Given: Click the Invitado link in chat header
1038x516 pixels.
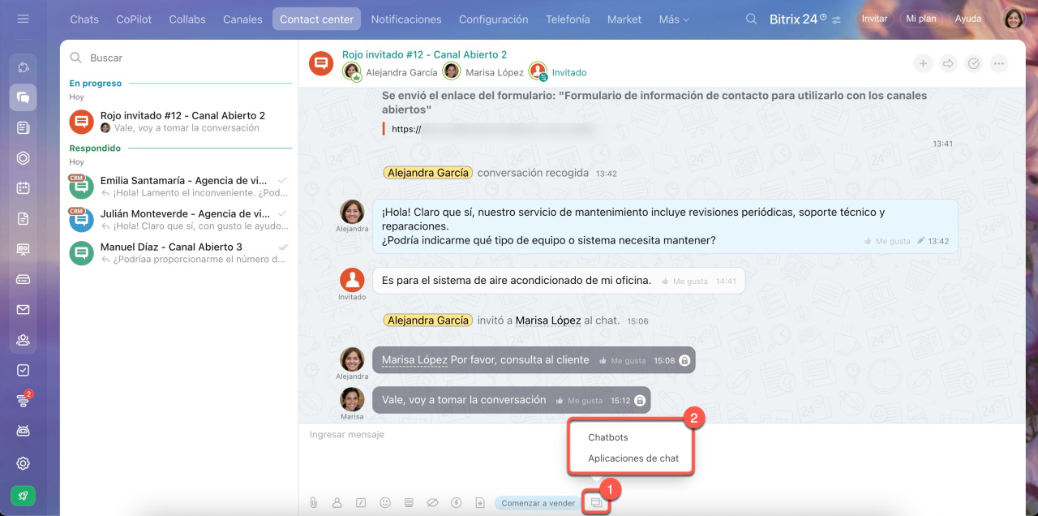Looking at the screenshot, I should pos(569,72).
